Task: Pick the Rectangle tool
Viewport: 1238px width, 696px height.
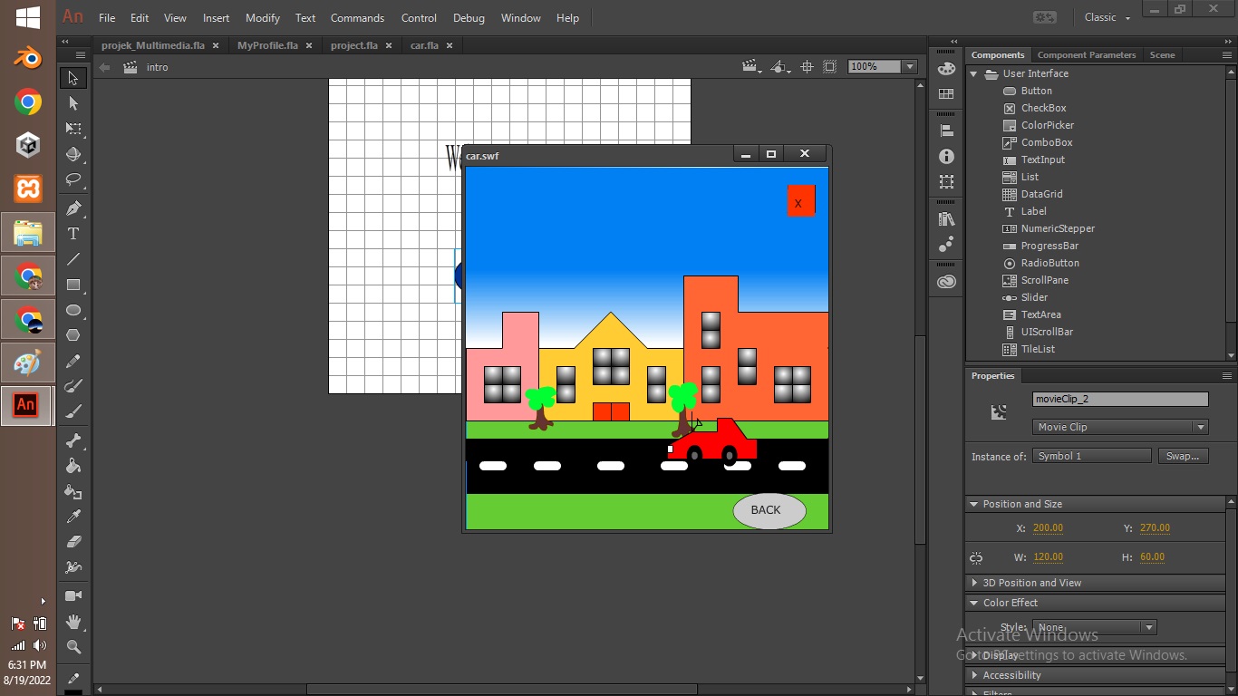Action: click(x=73, y=285)
